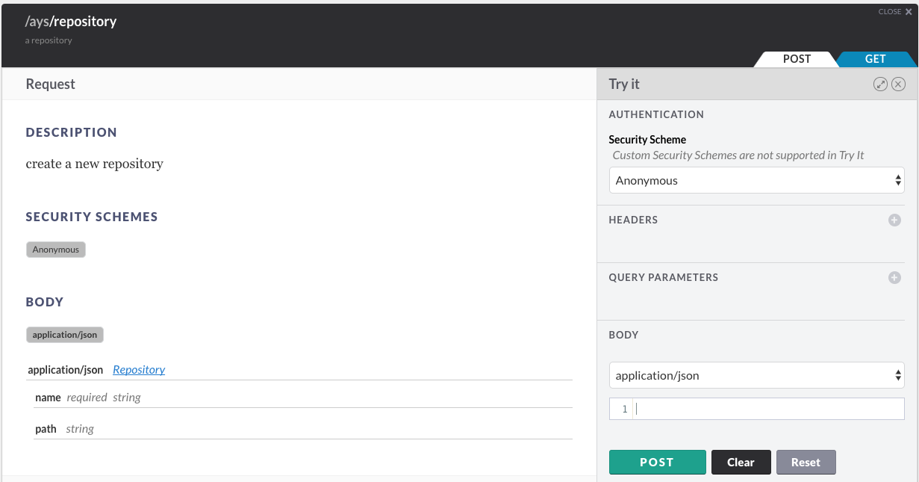Click the Reset button
The image size is (919, 482).
coord(806,462)
